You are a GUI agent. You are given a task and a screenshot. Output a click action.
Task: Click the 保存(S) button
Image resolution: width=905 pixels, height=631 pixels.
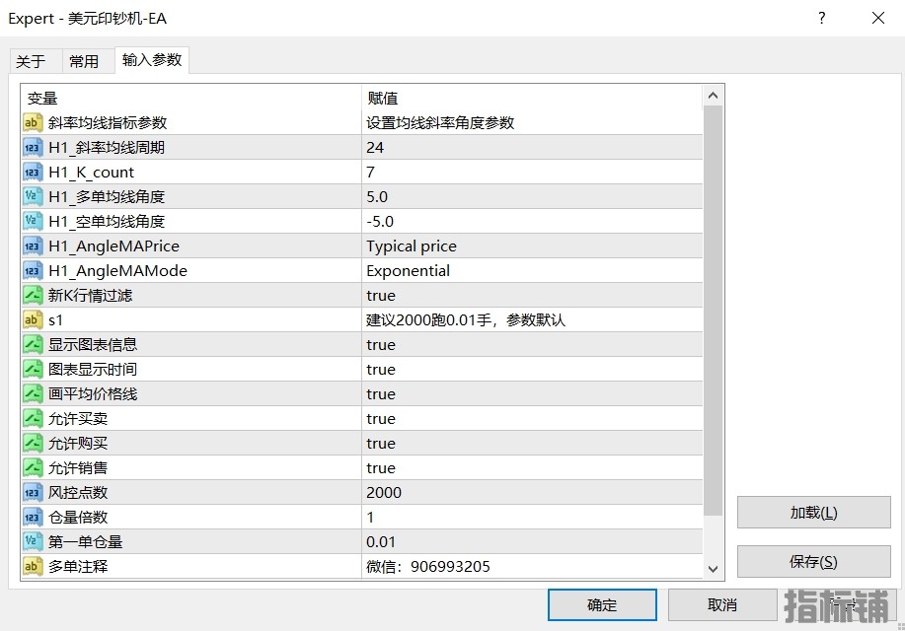point(814,562)
